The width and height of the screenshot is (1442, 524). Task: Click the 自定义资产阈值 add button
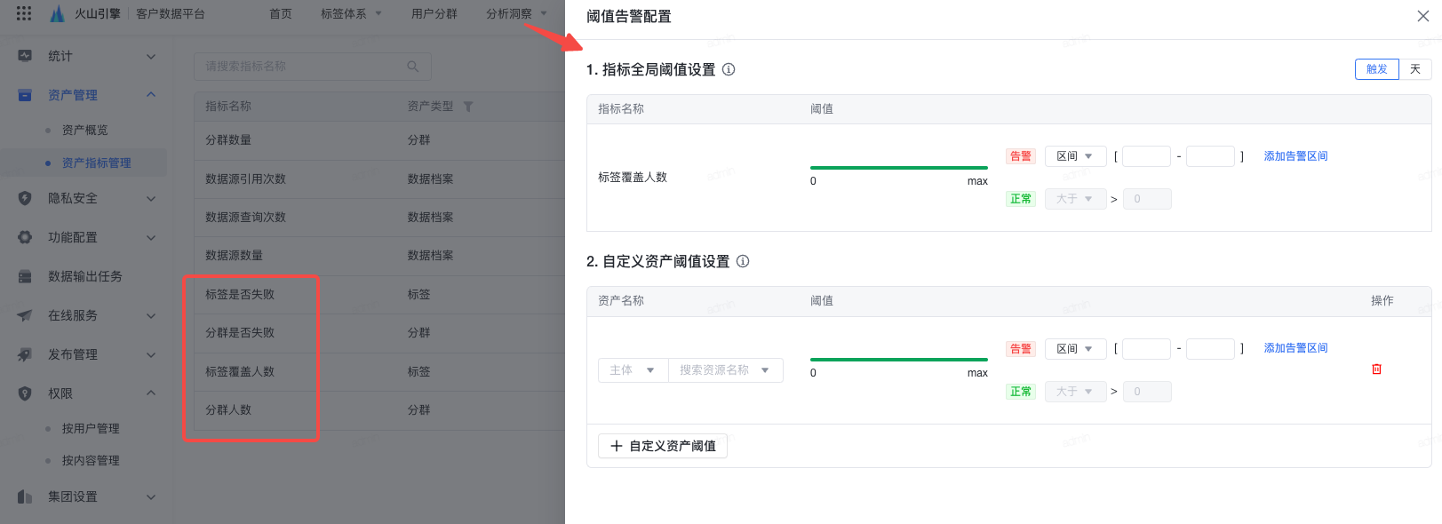[663, 446]
